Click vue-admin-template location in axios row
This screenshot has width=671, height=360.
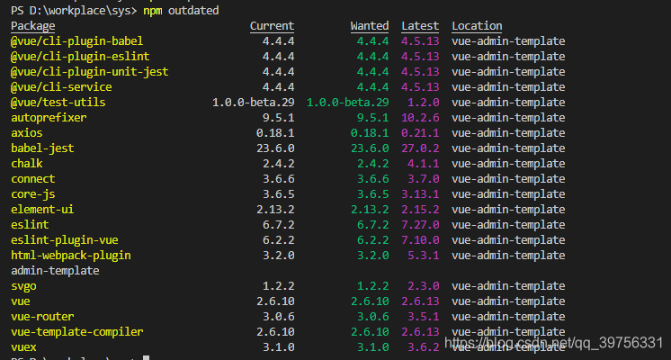click(x=508, y=132)
